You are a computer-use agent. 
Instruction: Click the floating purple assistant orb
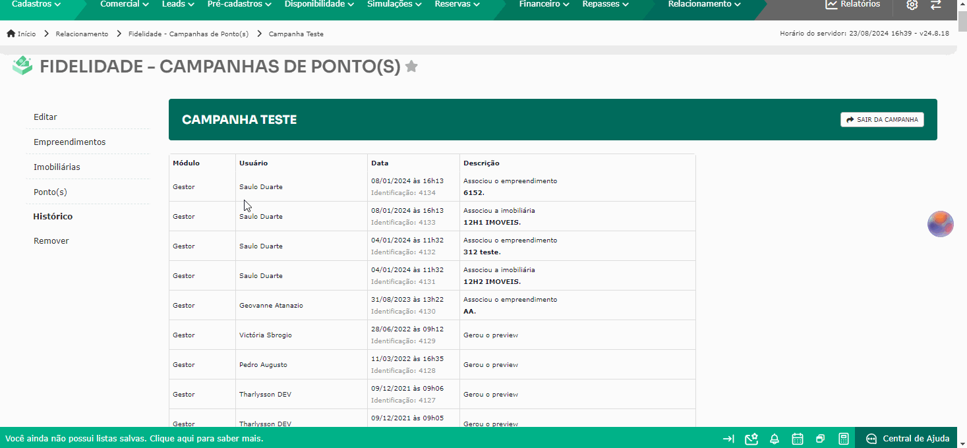(941, 224)
